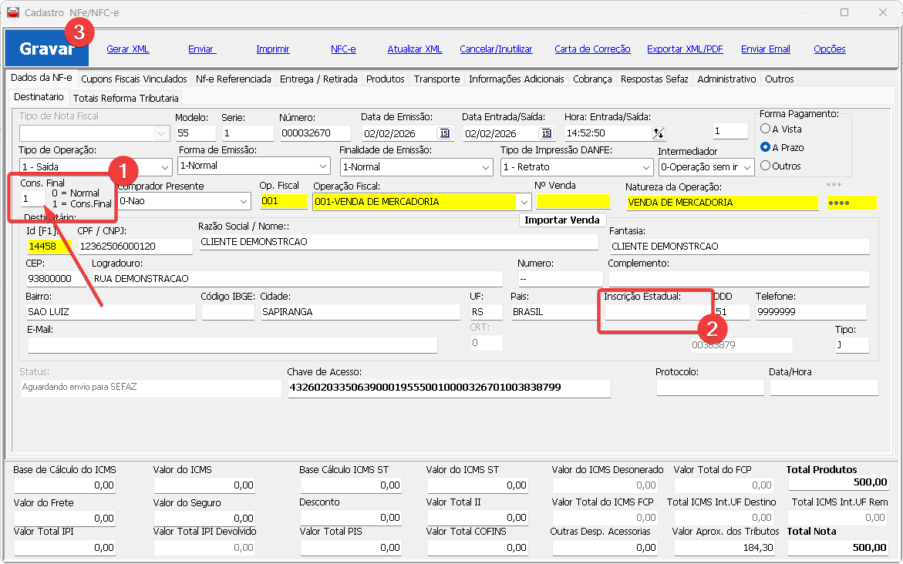Click the yellow Natureza da Operação field
The width and height of the screenshot is (903, 564).
pos(722,203)
